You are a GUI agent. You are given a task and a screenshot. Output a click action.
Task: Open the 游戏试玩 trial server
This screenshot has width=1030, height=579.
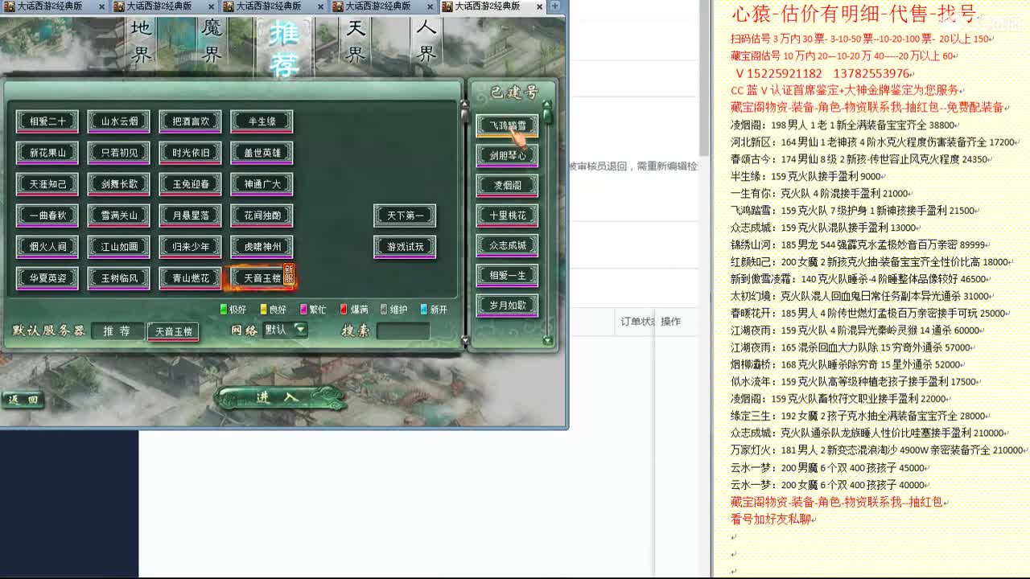coord(405,247)
